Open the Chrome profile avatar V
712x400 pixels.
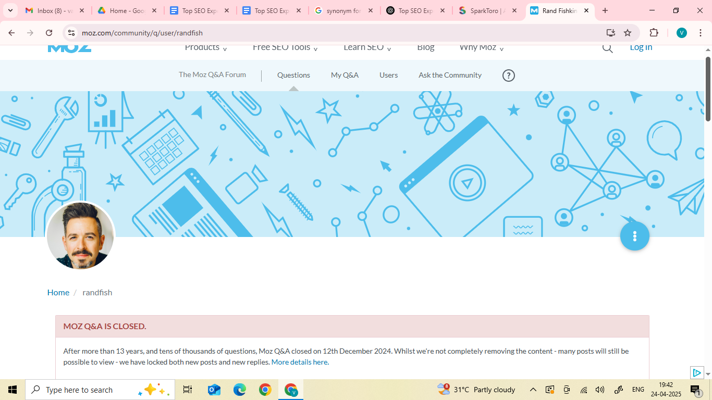[x=681, y=33]
